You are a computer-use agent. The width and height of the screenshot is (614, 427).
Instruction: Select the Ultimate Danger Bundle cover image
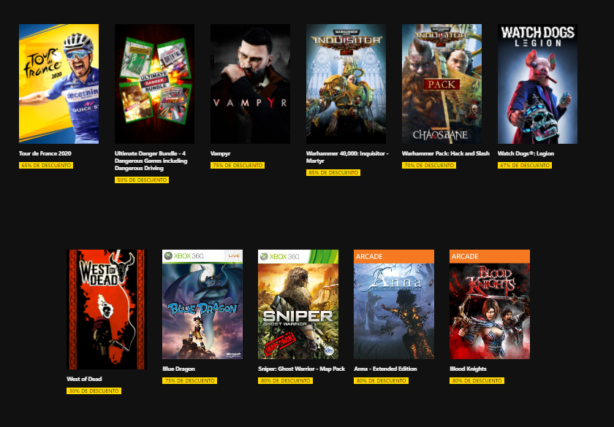(154, 84)
